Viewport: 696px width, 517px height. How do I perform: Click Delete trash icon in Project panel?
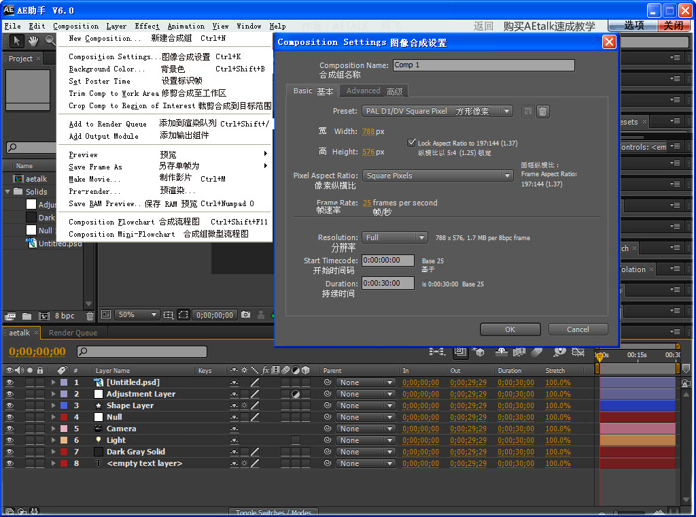[x=90, y=316]
